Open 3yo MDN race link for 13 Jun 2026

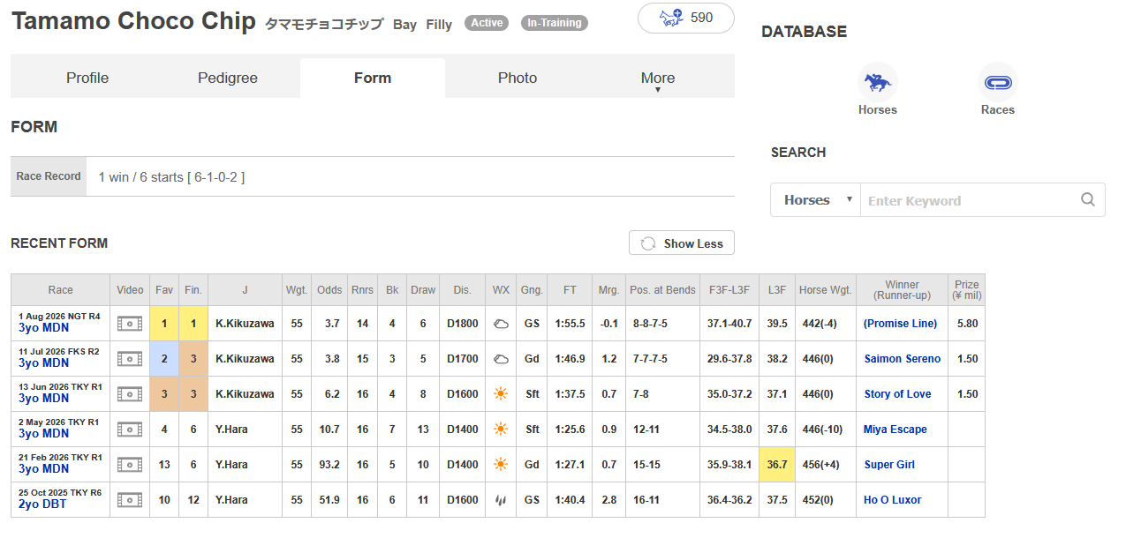point(44,399)
